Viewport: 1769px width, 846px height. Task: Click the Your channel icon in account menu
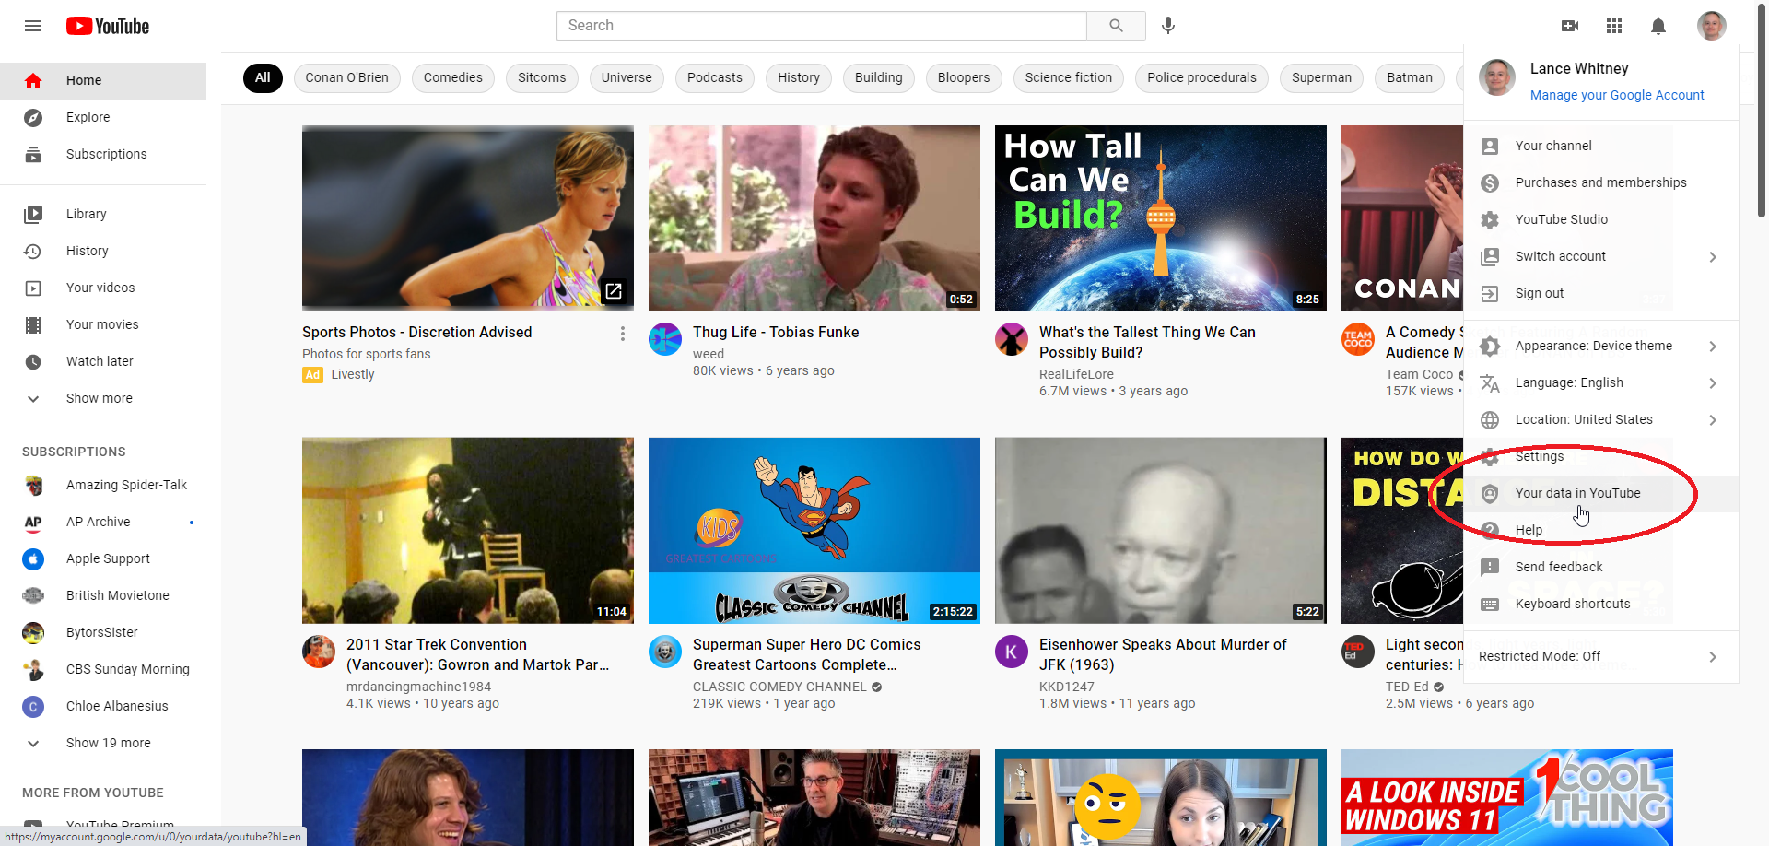point(1490,146)
